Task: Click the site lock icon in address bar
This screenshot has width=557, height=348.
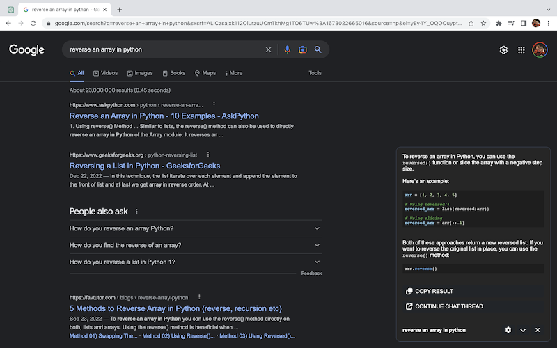Action: [x=49, y=24]
